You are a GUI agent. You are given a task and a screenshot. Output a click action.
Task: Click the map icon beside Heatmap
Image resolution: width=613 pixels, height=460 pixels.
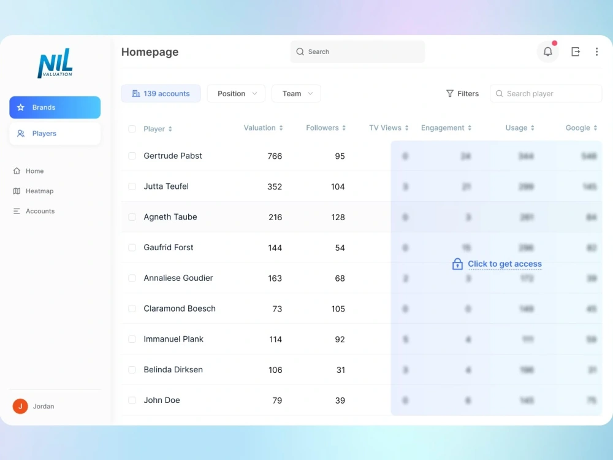tap(17, 191)
